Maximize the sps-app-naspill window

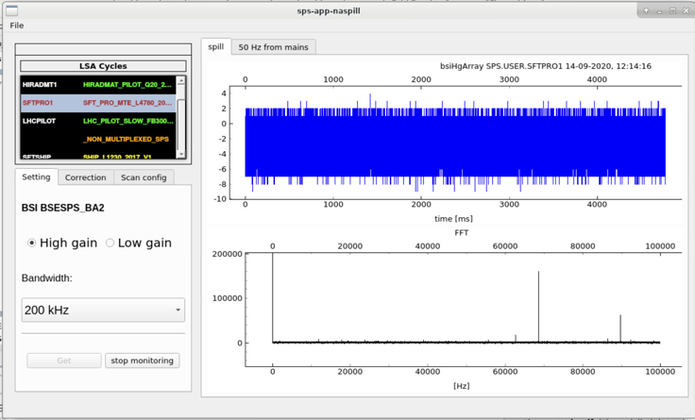(673, 10)
